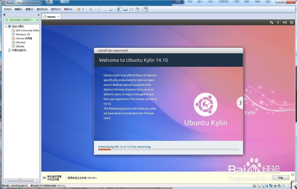The width and height of the screenshot is (297, 189).
Task: Enter full screen mode from toolbar
Action: pos(131,9)
